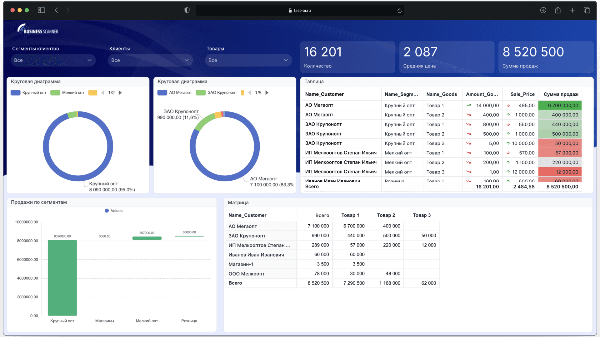600x337 pixels.
Task: Open the privacy shield icon
Action: point(187,10)
